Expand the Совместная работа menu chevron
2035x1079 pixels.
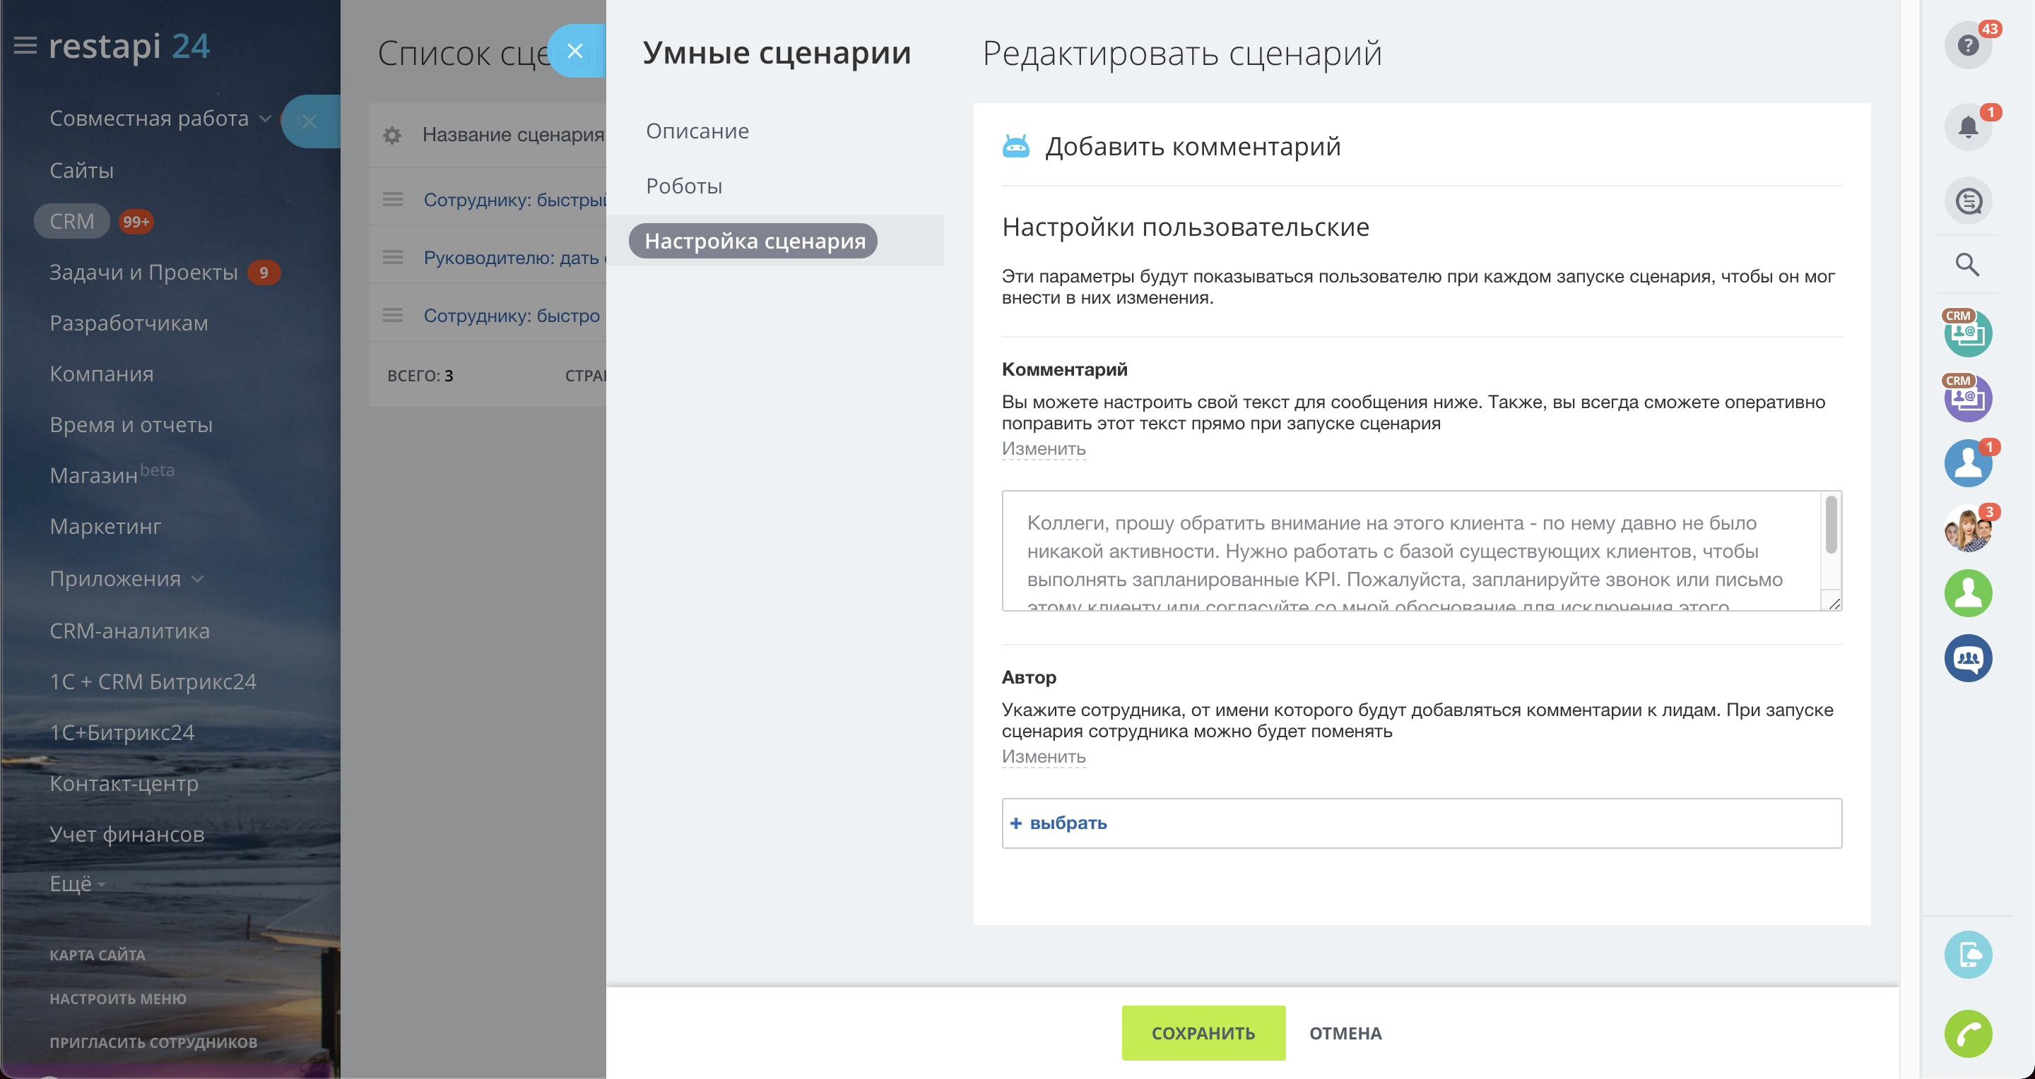(x=266, y=119)
